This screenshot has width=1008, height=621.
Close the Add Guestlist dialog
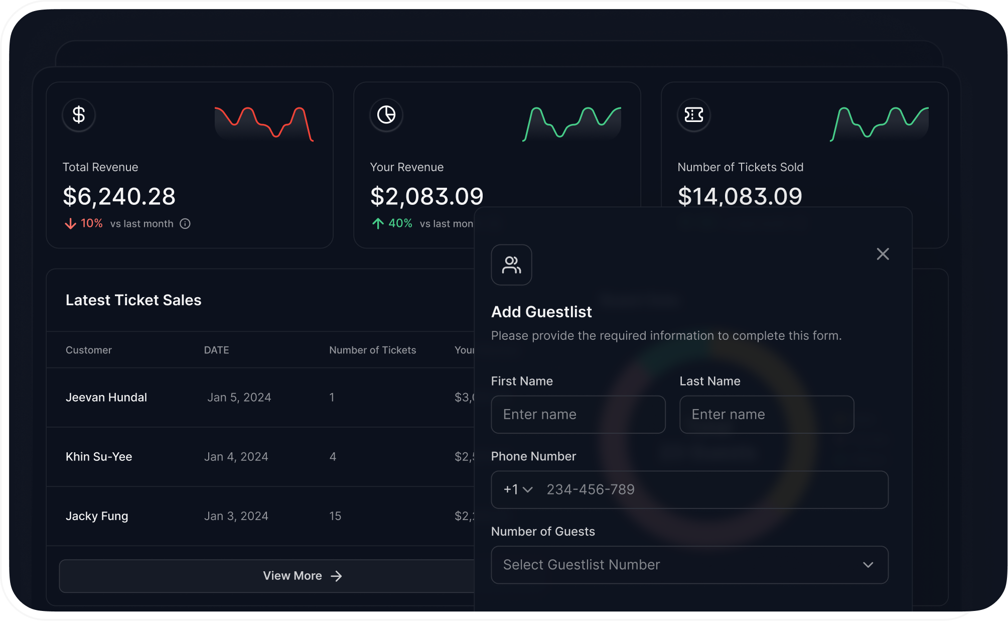tap(883, 254)
